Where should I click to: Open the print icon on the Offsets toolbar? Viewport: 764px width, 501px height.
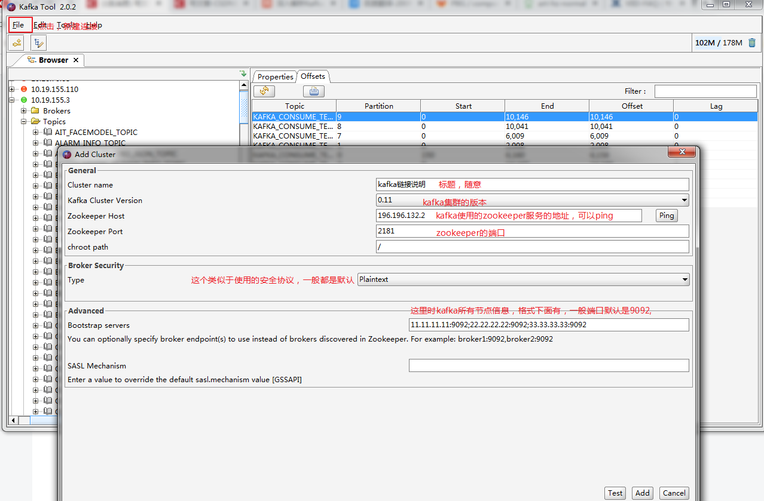pyautogui.click(x=313, y=91)
